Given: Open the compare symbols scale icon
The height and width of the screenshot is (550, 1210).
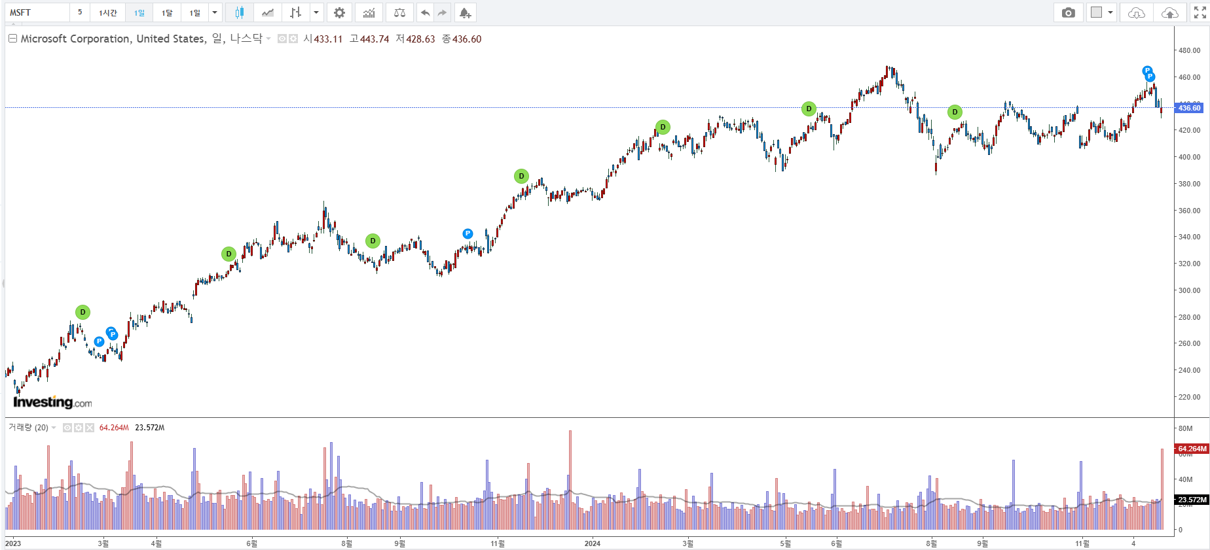Looking at the screenshot, I should [399, 12].
